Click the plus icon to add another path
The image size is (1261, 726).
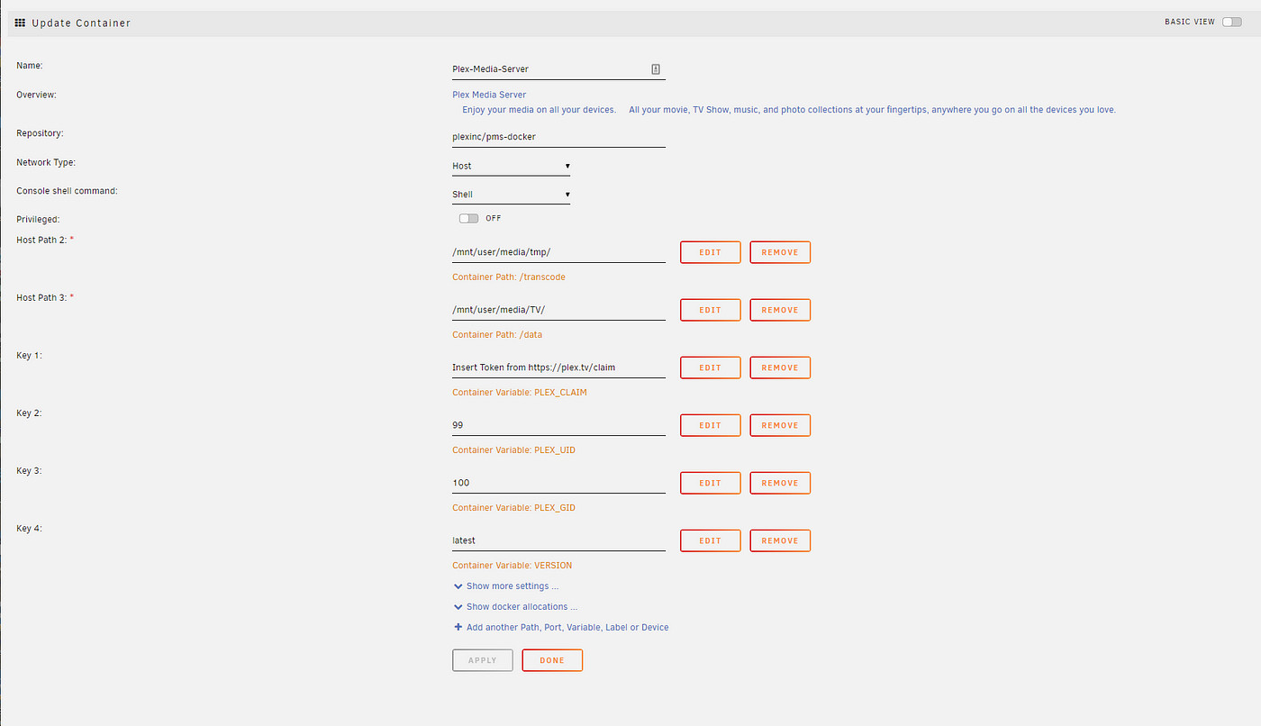(x=458, y=627)
